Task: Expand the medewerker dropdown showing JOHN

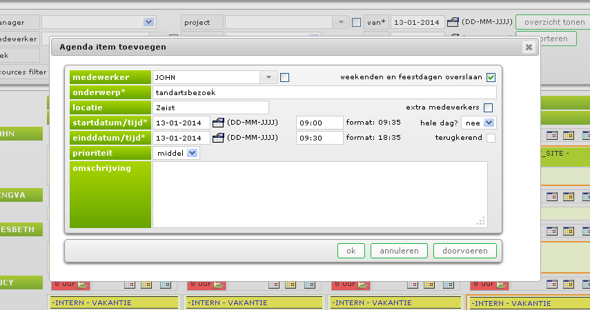Action: click(x=268, y=77)
